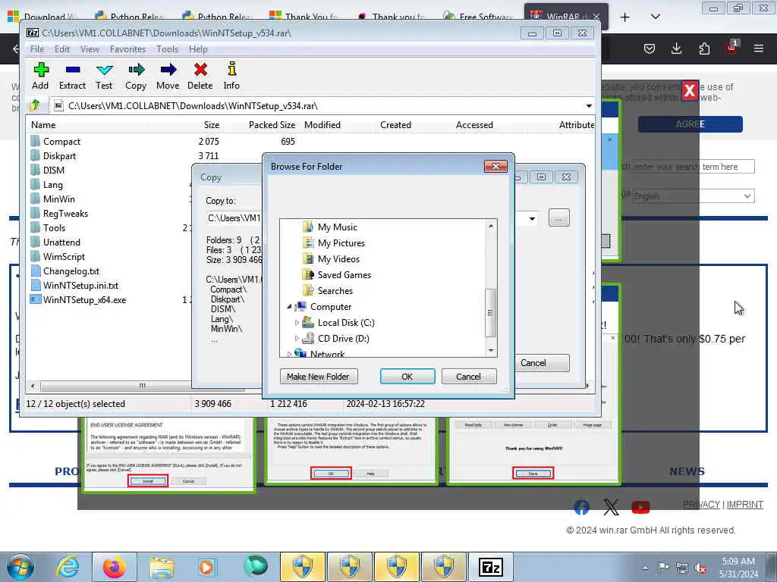Open the Favorites menu
Image resolution: width=777 pixels, height=582 pixels.
127,49
